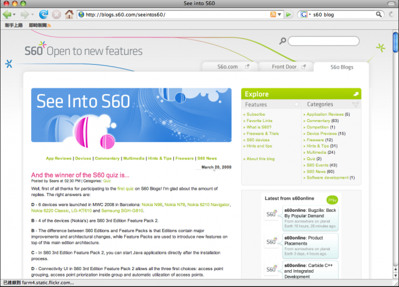This screenshot has height=287, width=399.
Task: Open the Commentary link in the navigation row
Action: [x=107, y=158]
